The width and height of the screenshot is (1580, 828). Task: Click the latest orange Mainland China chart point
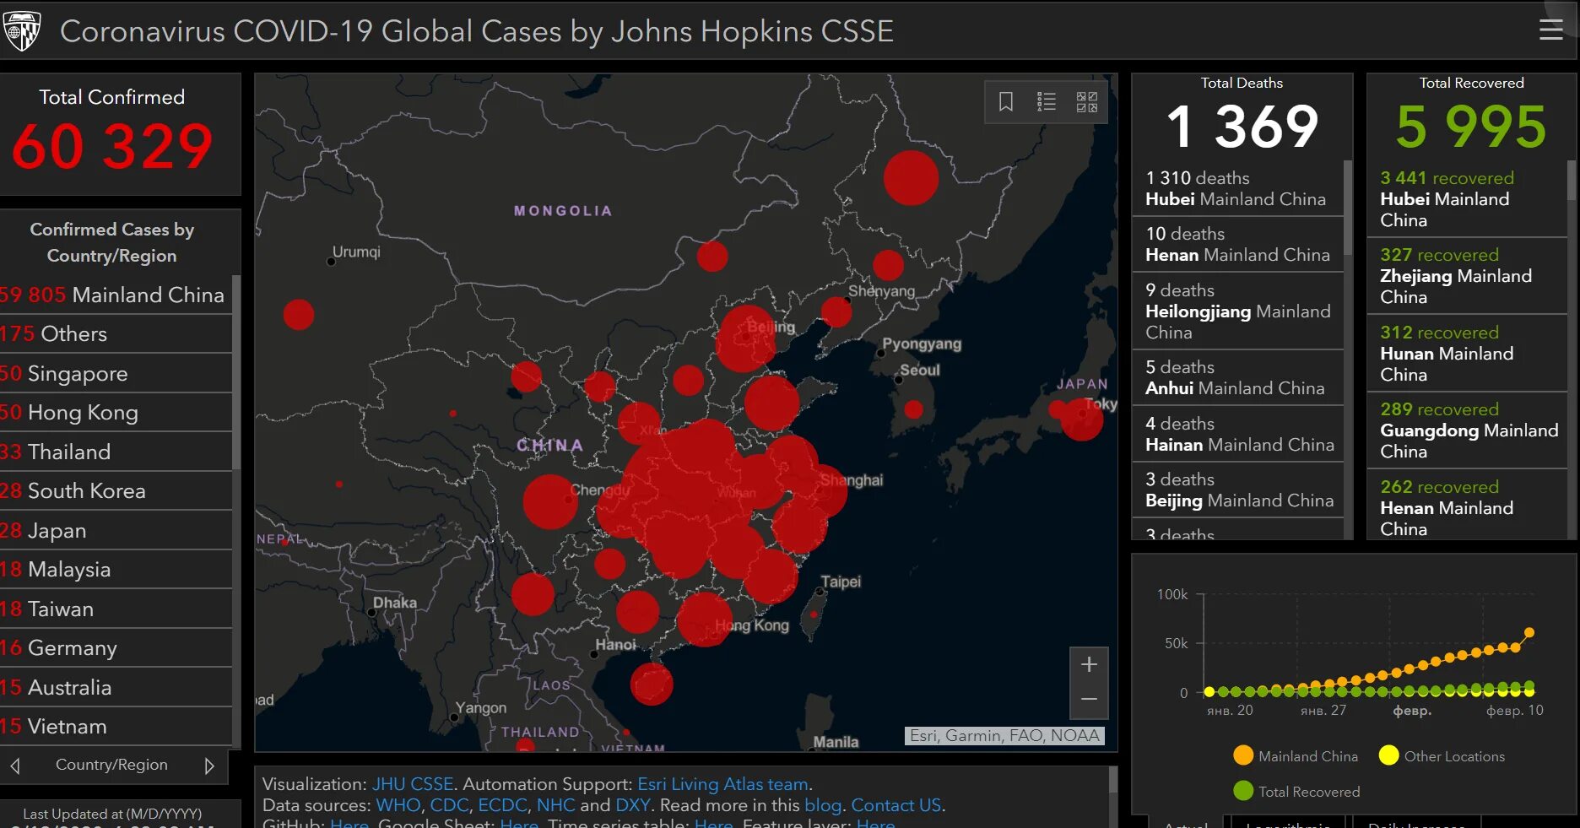[x=1529, y=632]
